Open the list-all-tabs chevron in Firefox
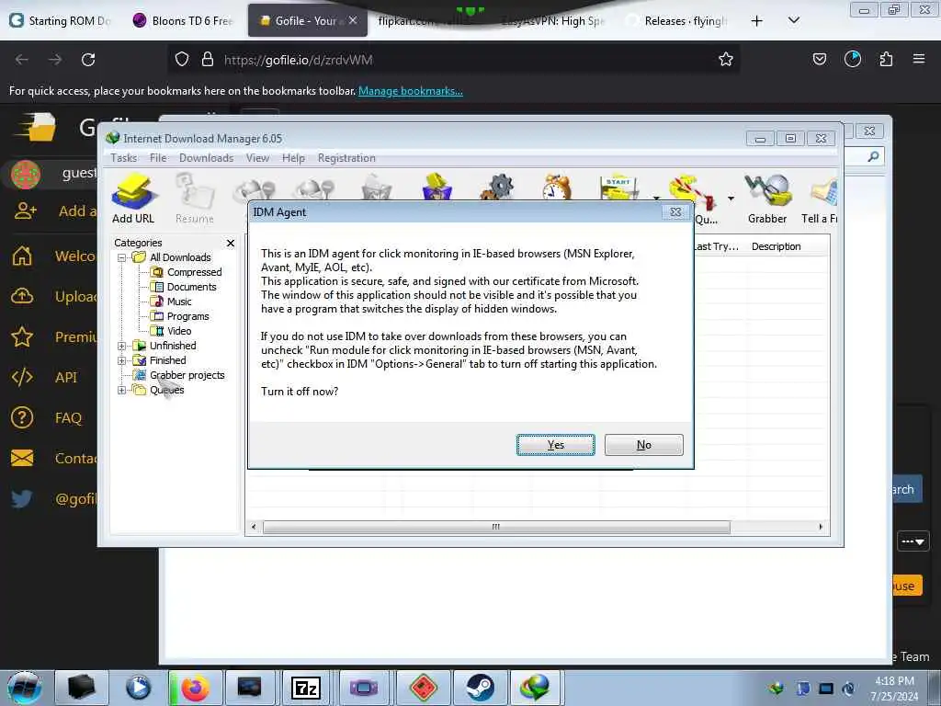941x706 pixels. pyautogui.click(x=793, y=20)
